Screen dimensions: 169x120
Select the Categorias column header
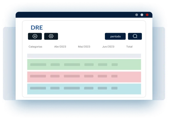coord(35,47)
